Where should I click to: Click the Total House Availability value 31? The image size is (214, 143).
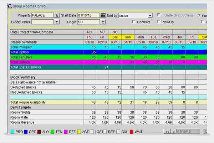[x=132, y=102]
